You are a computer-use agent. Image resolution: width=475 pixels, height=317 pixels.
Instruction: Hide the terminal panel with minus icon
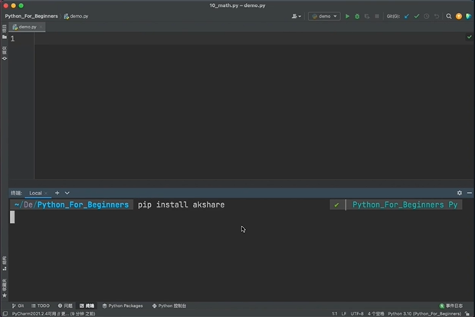[x=469, y=193]
